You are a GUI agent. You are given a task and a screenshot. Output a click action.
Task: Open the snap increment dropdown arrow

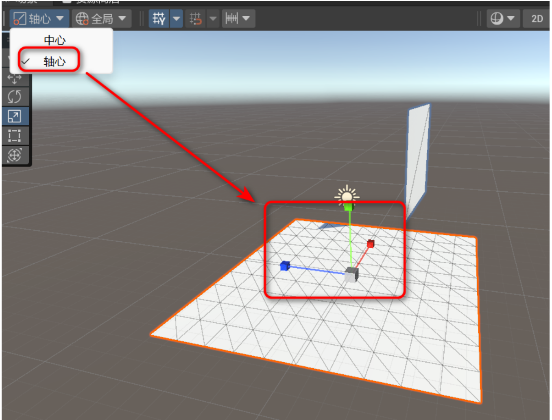213,18
